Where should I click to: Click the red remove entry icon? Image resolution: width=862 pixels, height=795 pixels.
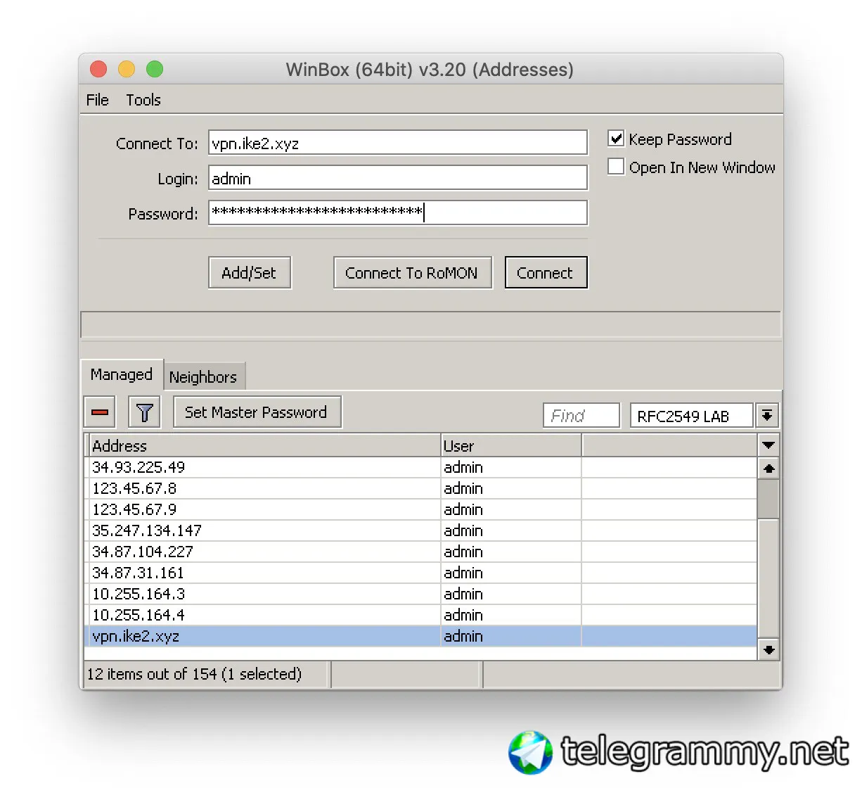[100, 412]
